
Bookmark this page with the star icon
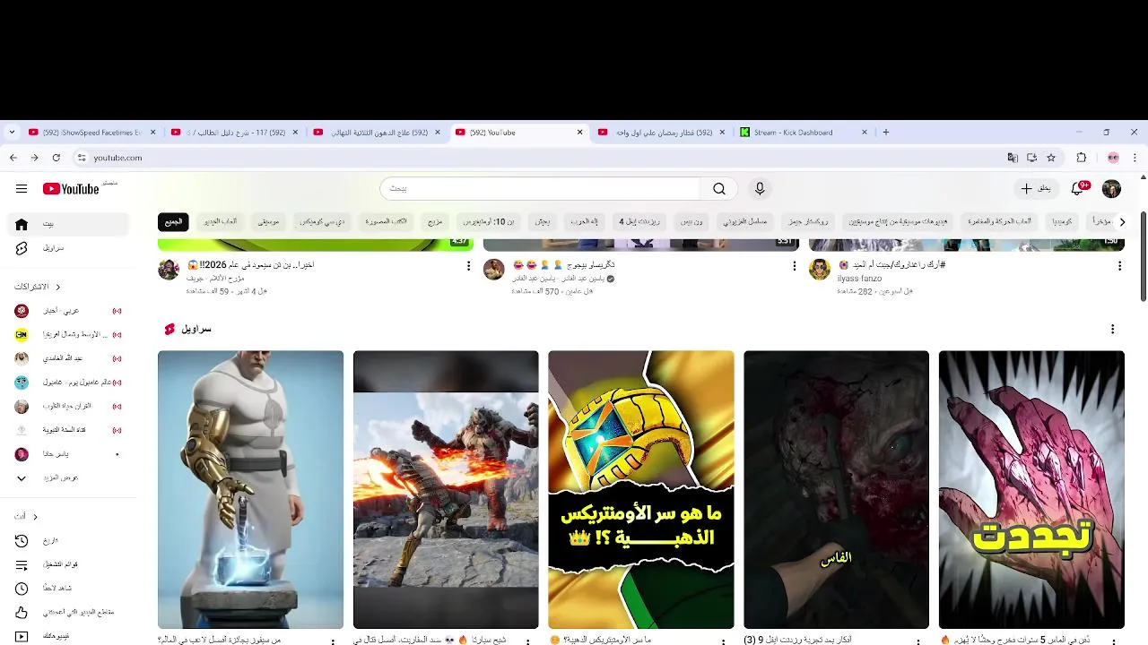click(x=1051, y=158)
